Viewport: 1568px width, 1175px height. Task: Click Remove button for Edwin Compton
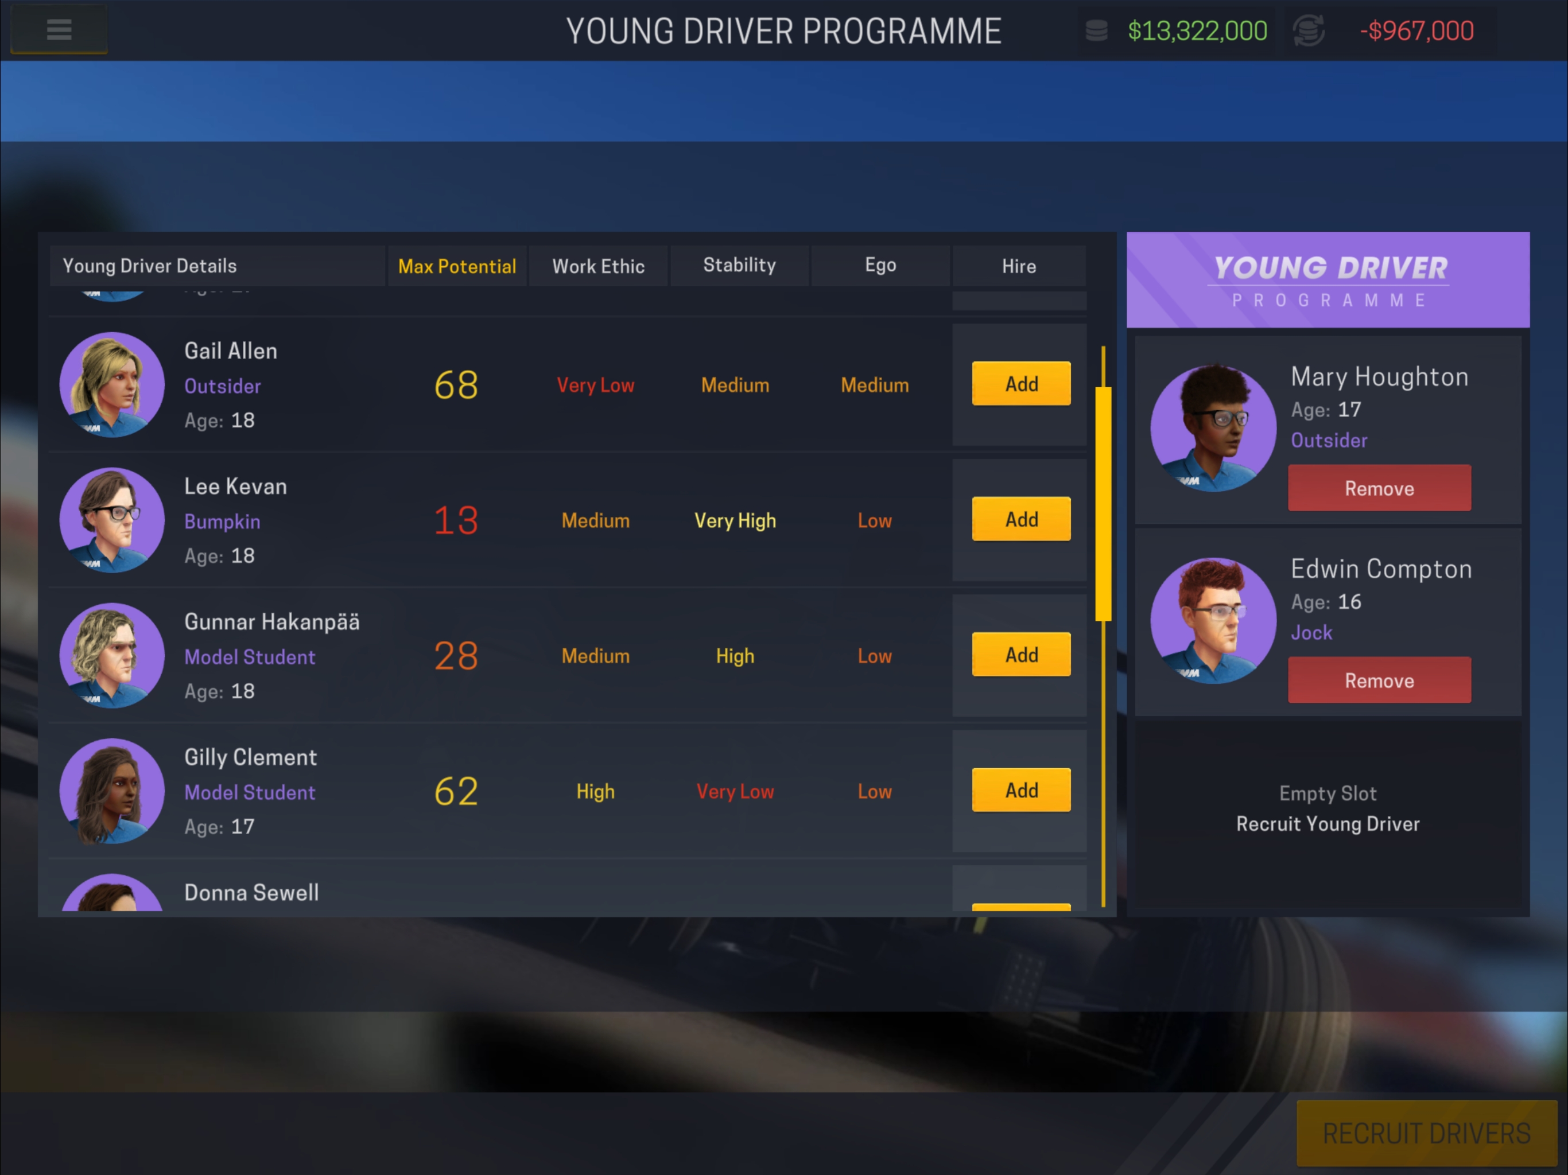pos(1379,681)
